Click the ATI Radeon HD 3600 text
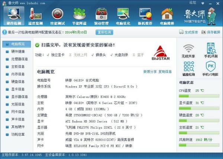The width and height of the screenshot is (223, 159). coord(96,121)
